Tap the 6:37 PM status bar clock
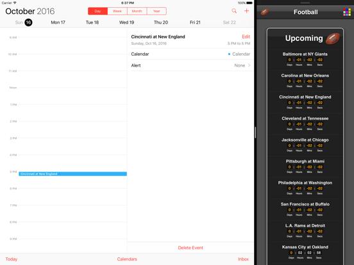 (128, 3)
